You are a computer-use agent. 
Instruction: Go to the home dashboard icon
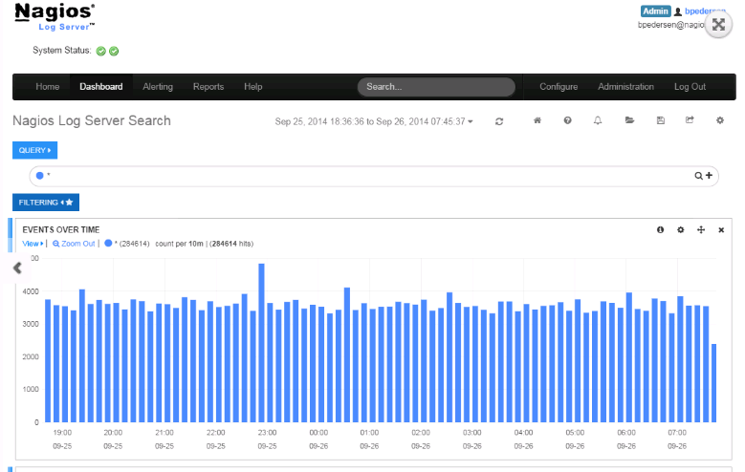(x=537, y=121)
